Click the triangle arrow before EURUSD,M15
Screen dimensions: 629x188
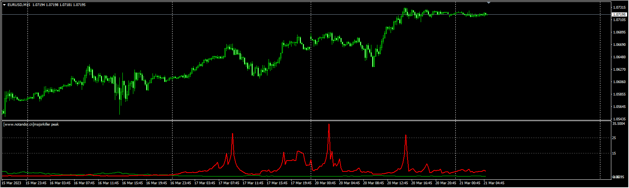pos(4,5)
